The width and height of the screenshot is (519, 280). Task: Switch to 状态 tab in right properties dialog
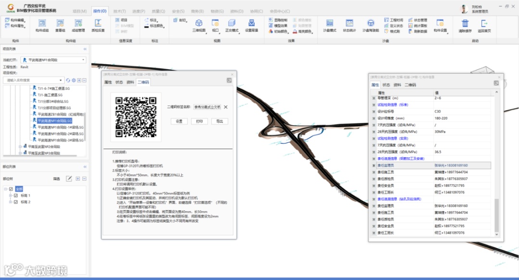(x=386, y=85)
